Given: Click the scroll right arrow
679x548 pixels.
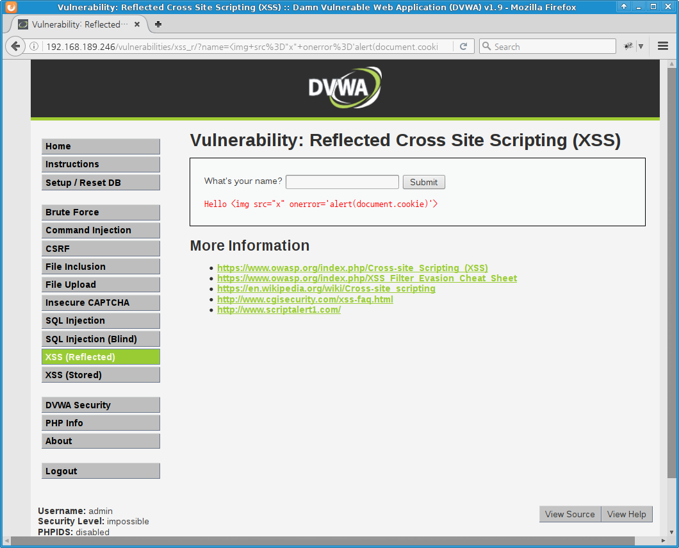Looking at the screenshot, I should (x=663, y=541).
